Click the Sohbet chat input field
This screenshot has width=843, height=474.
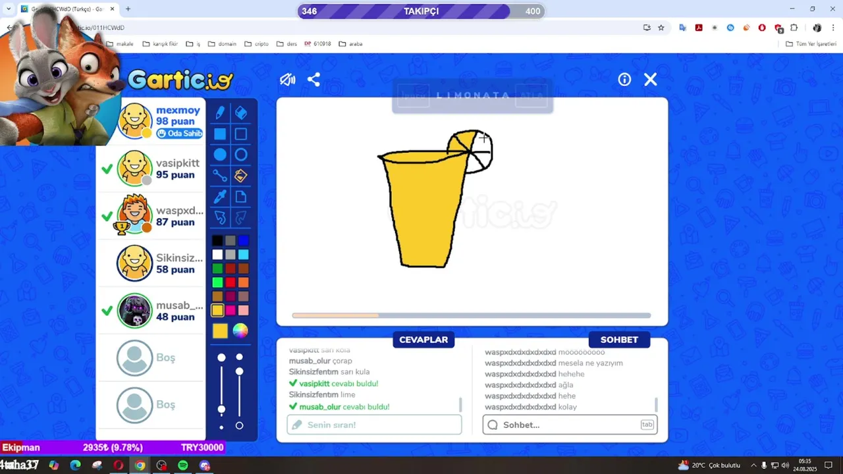[570, 425]
